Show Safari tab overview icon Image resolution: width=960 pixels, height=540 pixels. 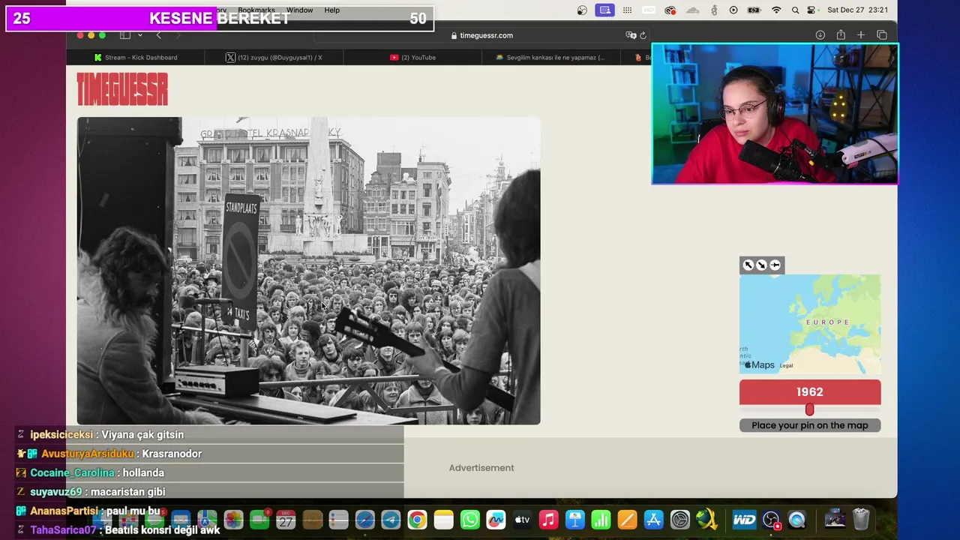(882, 35)
